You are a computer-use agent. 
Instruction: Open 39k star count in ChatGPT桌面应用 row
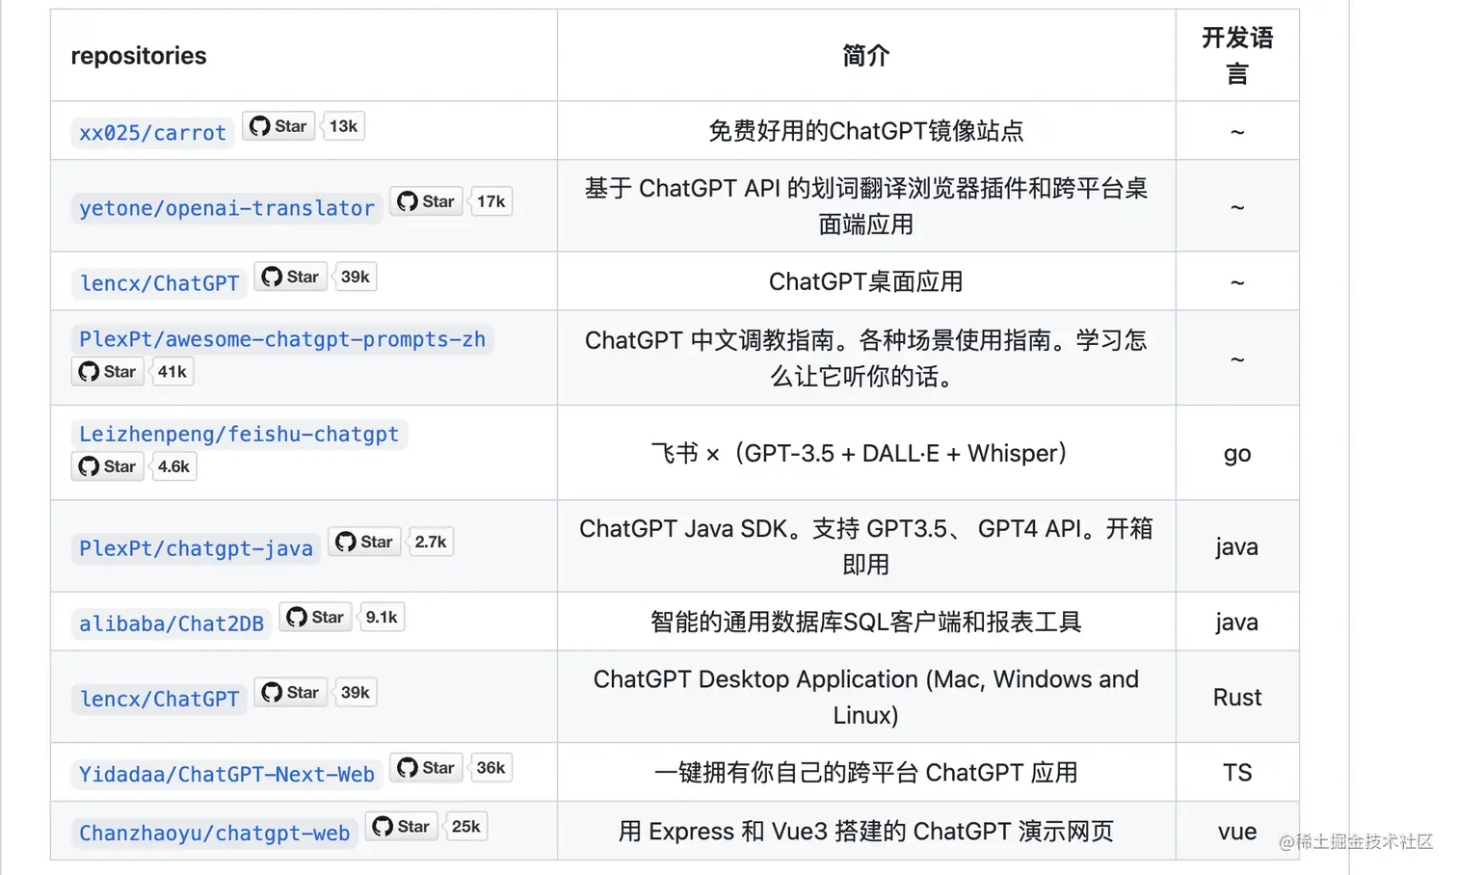coord(355,277)
